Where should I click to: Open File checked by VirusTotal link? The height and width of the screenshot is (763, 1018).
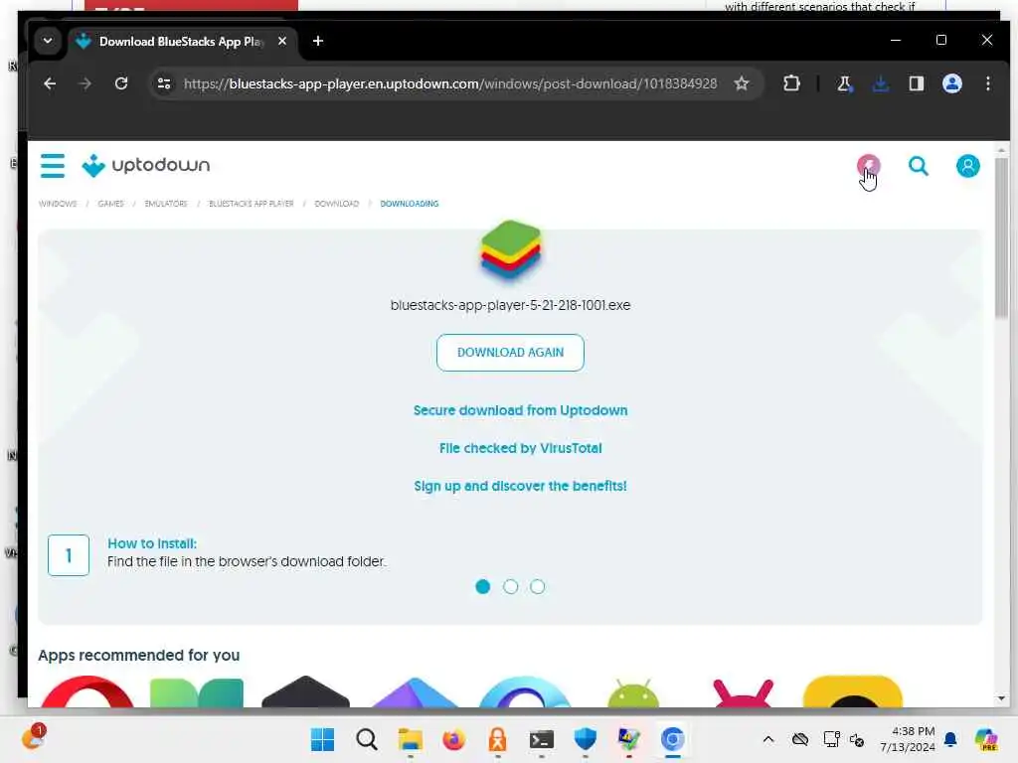520,448
